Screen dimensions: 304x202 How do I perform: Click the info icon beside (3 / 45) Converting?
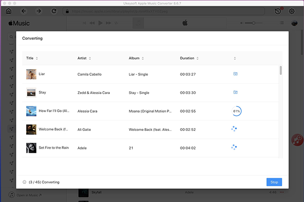point(24,182)
